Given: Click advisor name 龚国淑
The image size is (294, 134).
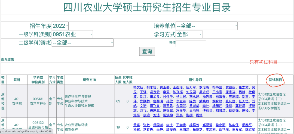Looking at the screenshot, I should pyautogui.click(x=158, y=125).
